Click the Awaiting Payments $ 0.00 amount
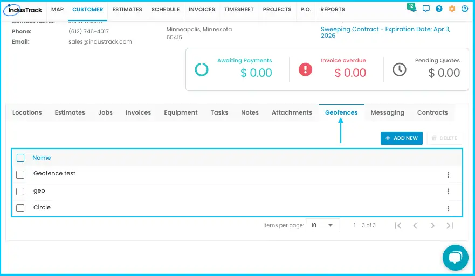The width and height of the screenshot is (475, 276). tap(256, 73)
